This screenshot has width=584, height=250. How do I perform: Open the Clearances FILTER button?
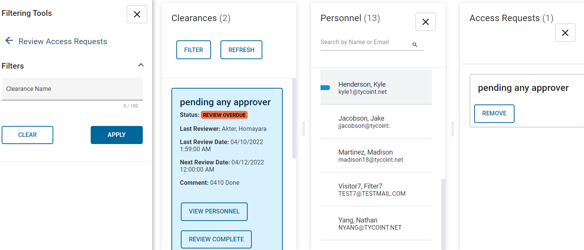click(194, 50)
